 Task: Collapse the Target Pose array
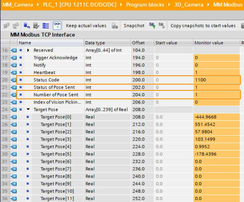tap(28, 110)
